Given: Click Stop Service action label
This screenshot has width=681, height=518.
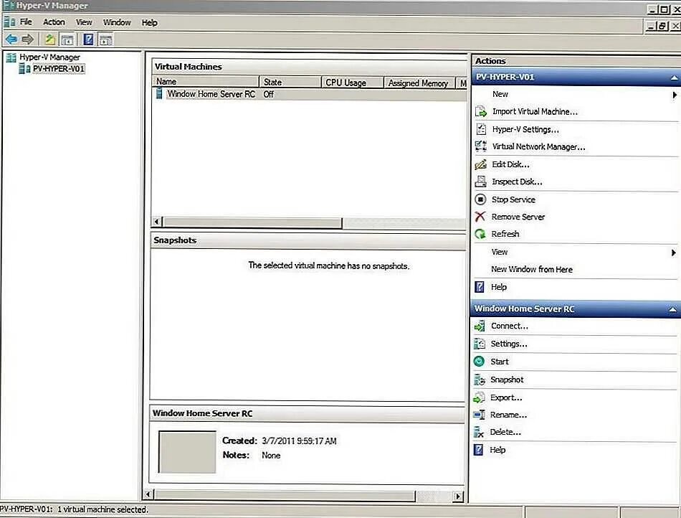Looking at the screenshot, I should (513, 199).
